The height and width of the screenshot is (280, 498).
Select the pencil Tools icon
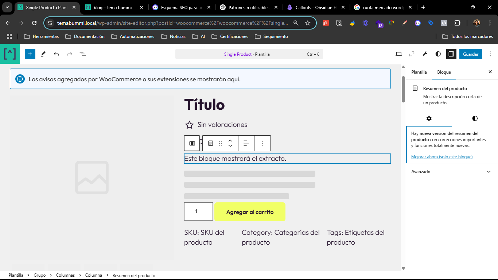[43, 54]
